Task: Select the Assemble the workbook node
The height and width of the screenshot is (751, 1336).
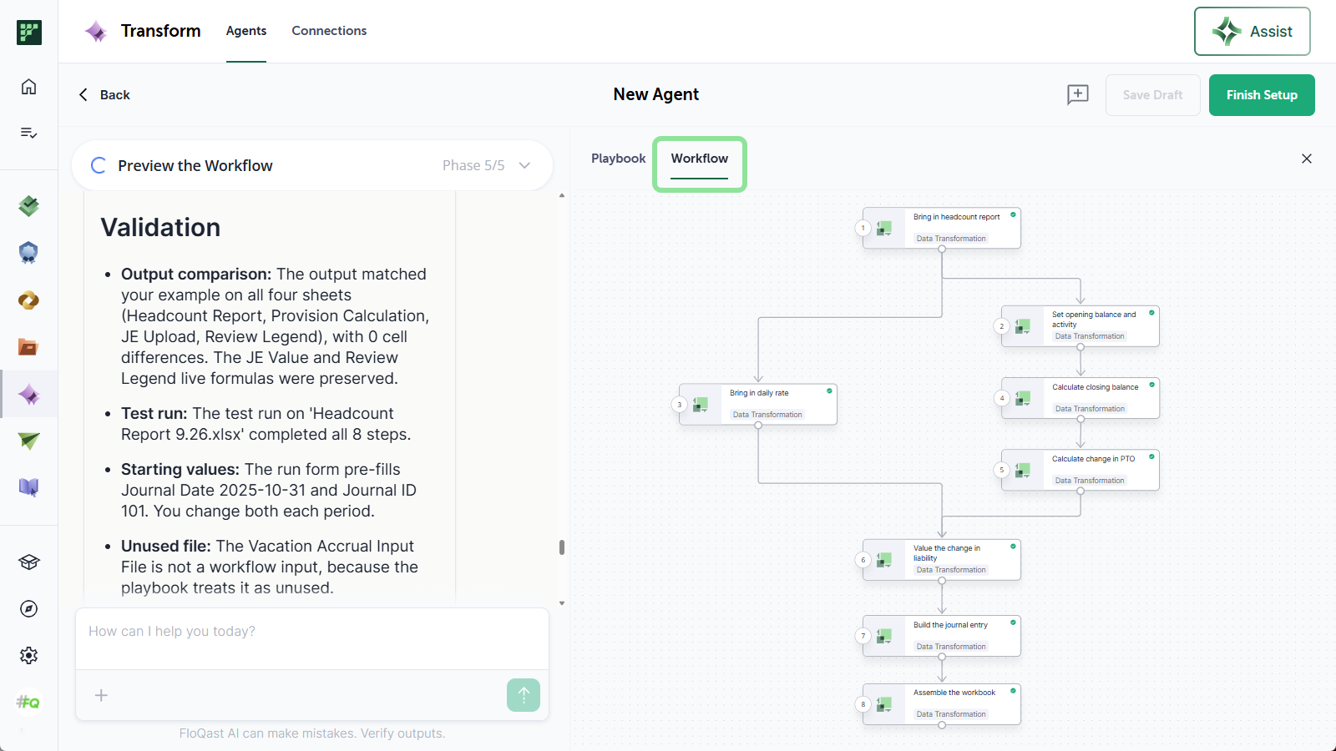Action: (942, 703)
